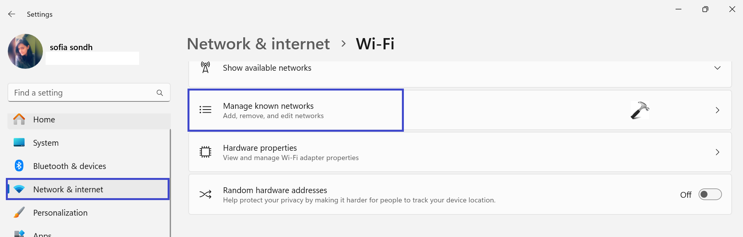Viewport: 743px width, 237px height.
Task: Go to Network & internet breadcrumb
Action: 258,44
